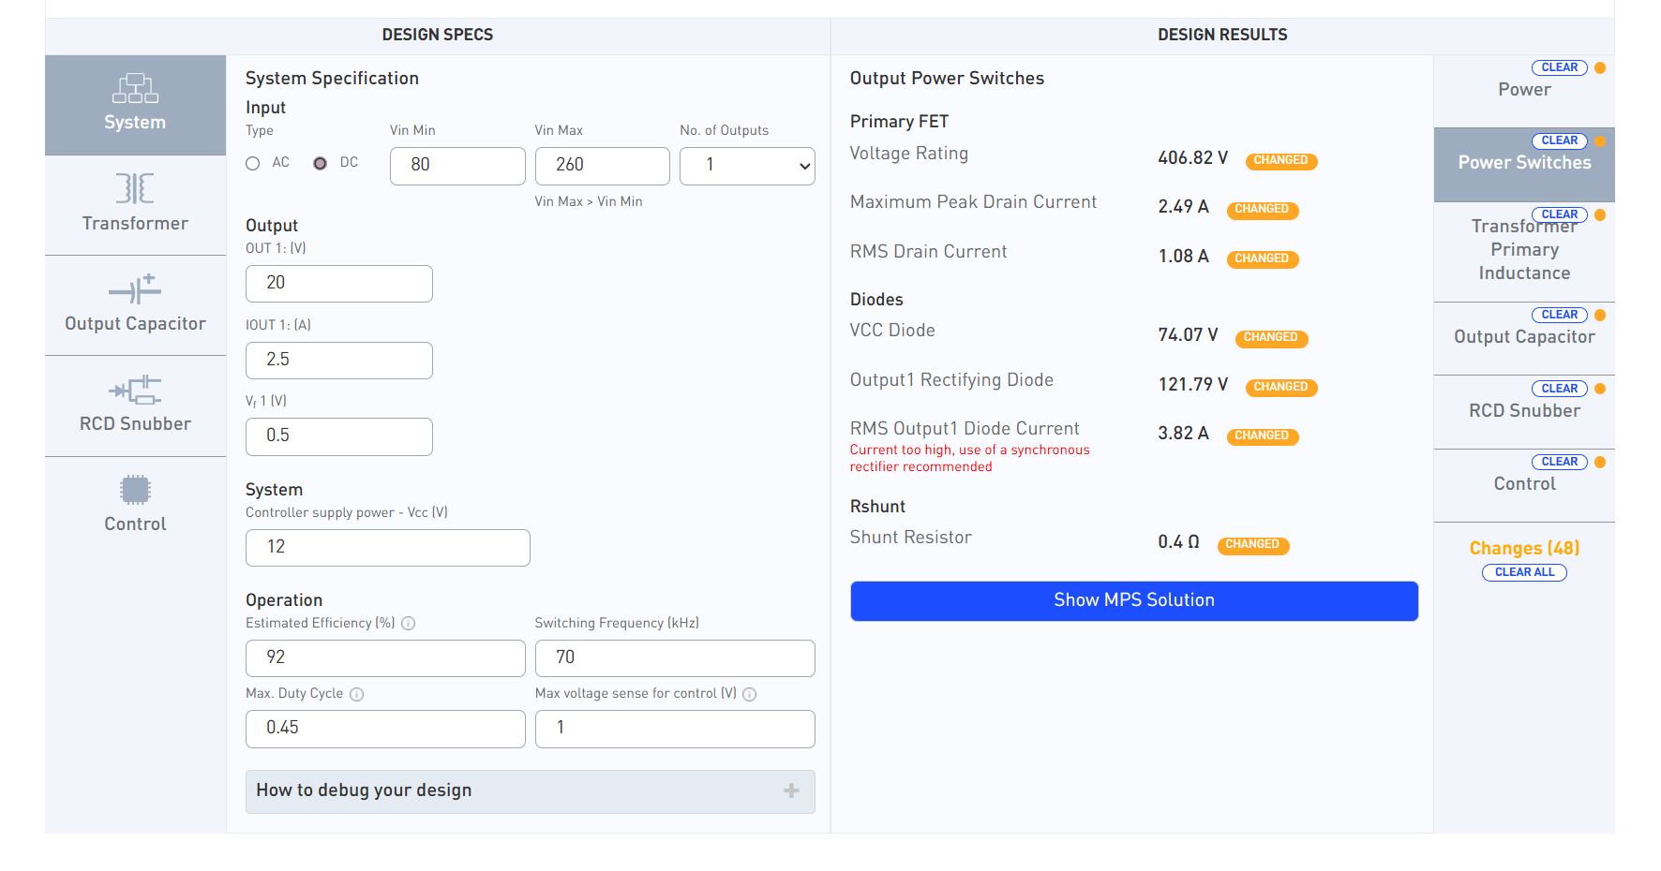Switch to Power Switches results tab
Screen dimensions: 1661x871
pyautogui.click(x=1523, y=164)
